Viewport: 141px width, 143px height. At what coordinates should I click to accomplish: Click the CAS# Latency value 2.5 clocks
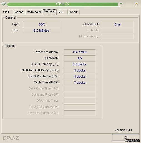click(x=80, y=64)
